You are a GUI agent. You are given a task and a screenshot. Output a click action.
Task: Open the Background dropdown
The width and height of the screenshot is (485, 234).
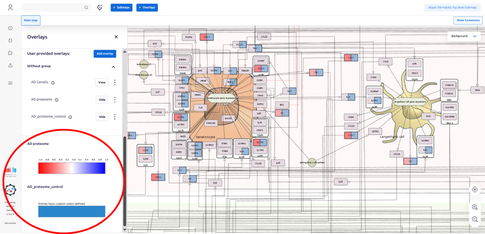[464, 36]
